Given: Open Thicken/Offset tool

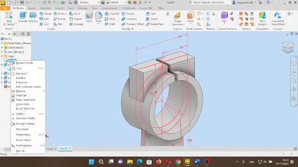Looking at the screenshot, I should [132, 24].
